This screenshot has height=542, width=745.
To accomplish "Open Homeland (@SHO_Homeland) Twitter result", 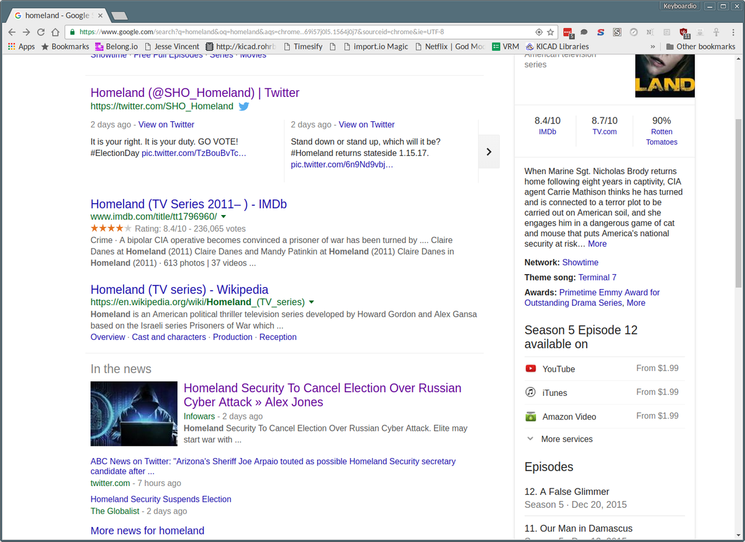I will coord(195,93).
